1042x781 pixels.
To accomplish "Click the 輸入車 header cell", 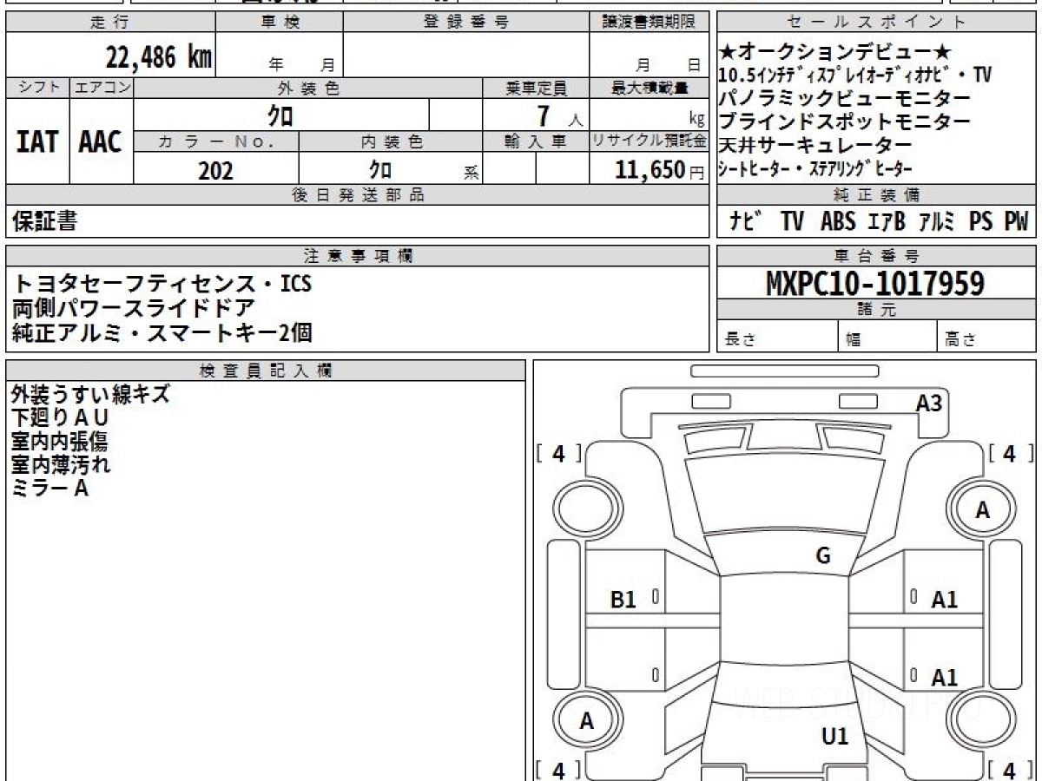I will (535, 141).
